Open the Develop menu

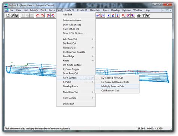(115, 10)
